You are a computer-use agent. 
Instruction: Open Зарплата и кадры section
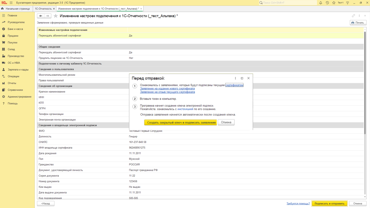pos(18,70)
